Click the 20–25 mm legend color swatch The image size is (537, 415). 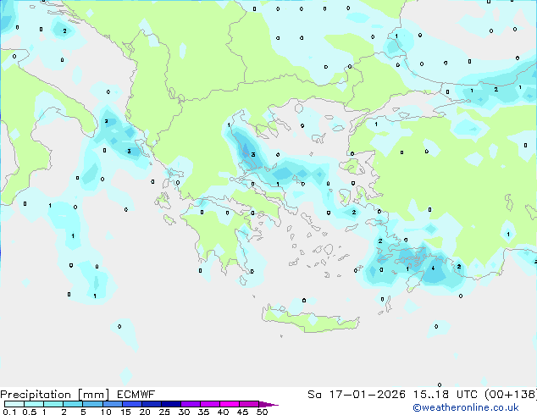pos(152,404)
